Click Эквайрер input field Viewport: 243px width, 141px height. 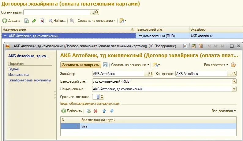(x=118, y=74)
